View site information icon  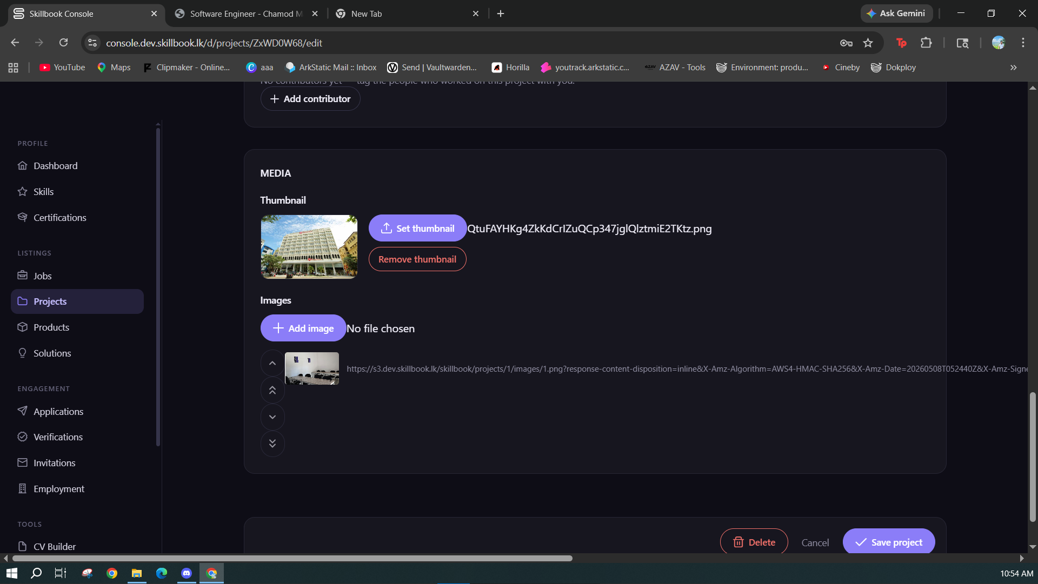[92, 43]
